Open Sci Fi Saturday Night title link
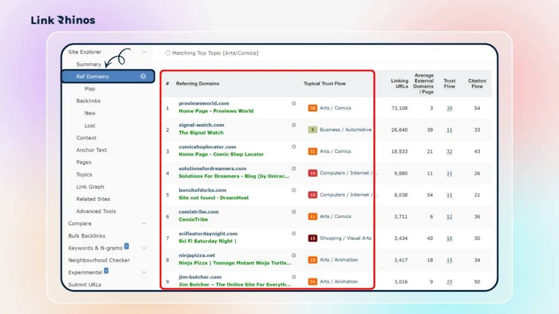This screenshot has width=559, height=314. pos(207,241)
